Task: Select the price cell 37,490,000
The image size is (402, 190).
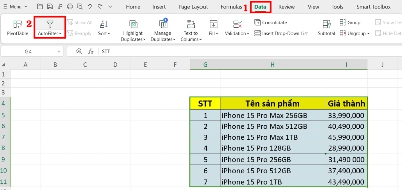Action: click(346, 171)
